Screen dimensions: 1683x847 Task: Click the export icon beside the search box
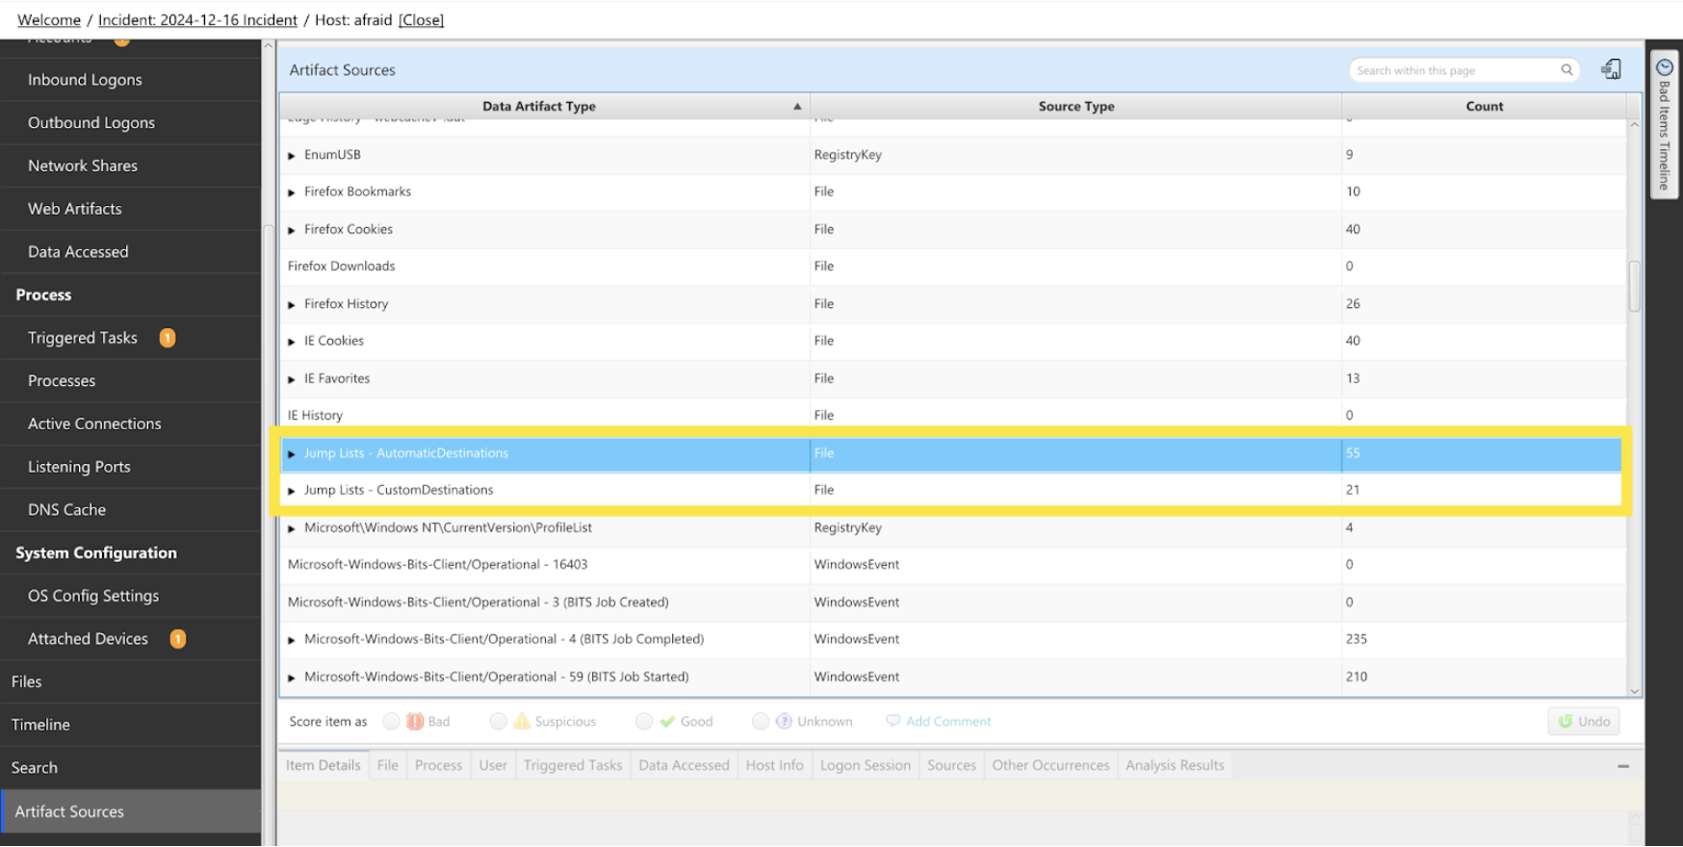[x=1611, y=69]
